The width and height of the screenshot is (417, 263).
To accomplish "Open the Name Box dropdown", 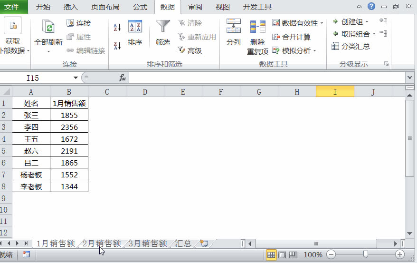I will tap(76, 78).
